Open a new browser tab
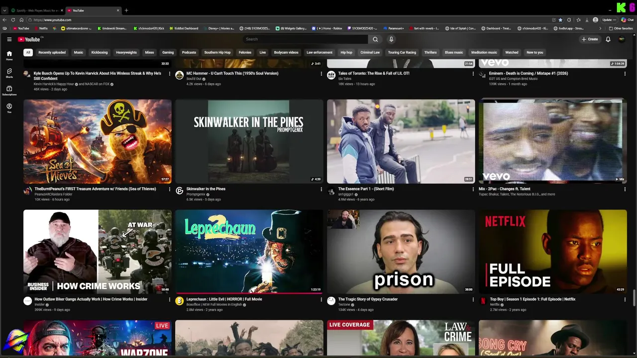637x358 pixels. point(126,10)
